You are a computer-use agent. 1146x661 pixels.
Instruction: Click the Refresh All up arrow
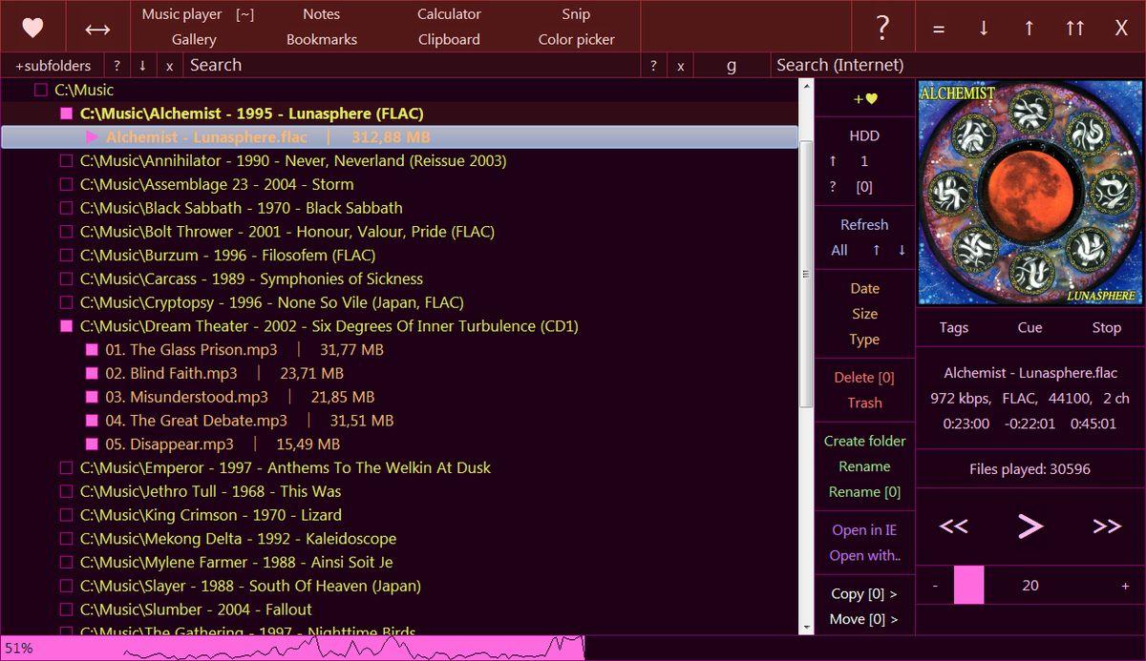[876, 250]
